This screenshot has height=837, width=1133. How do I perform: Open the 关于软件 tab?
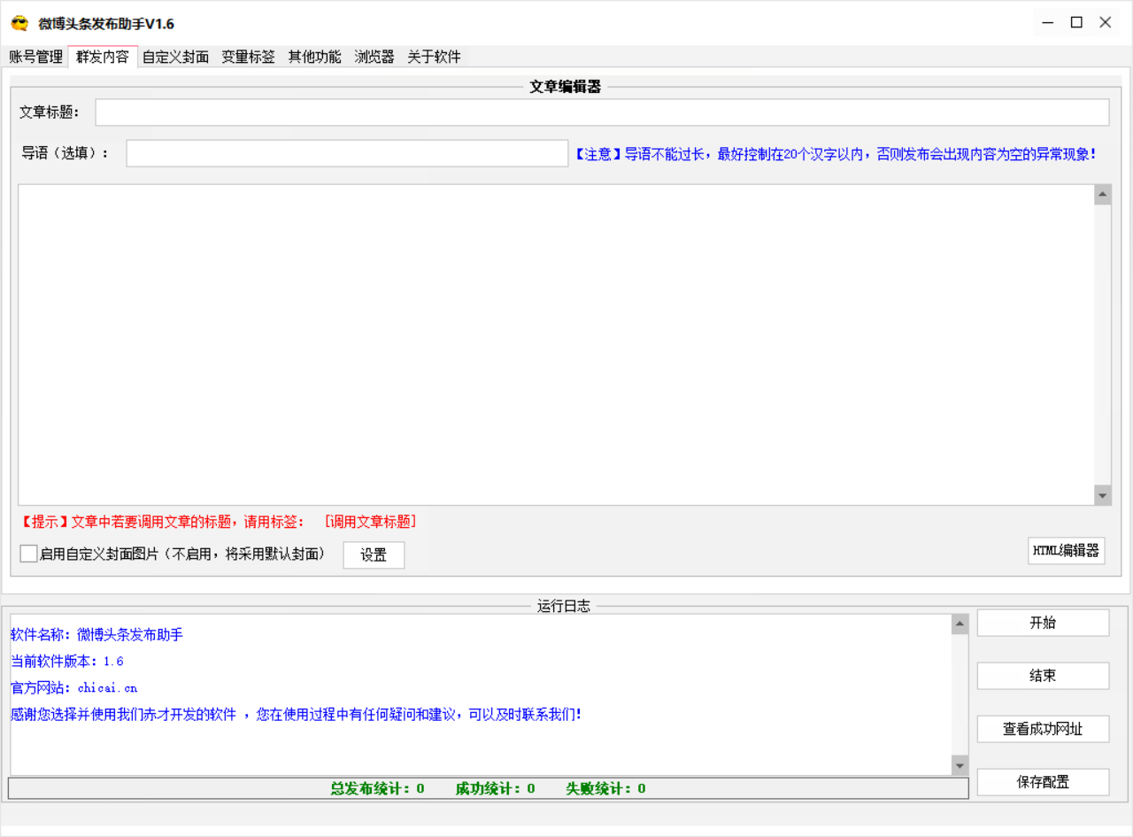pos(434,57)
